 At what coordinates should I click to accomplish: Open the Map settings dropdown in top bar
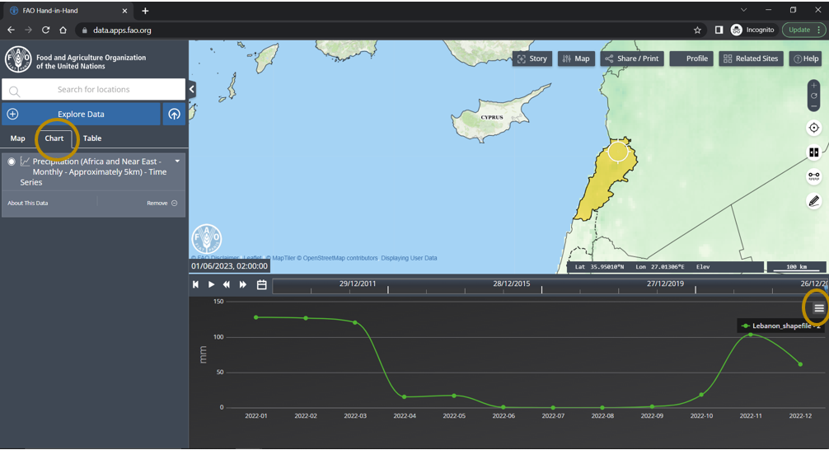coord(576,59)
